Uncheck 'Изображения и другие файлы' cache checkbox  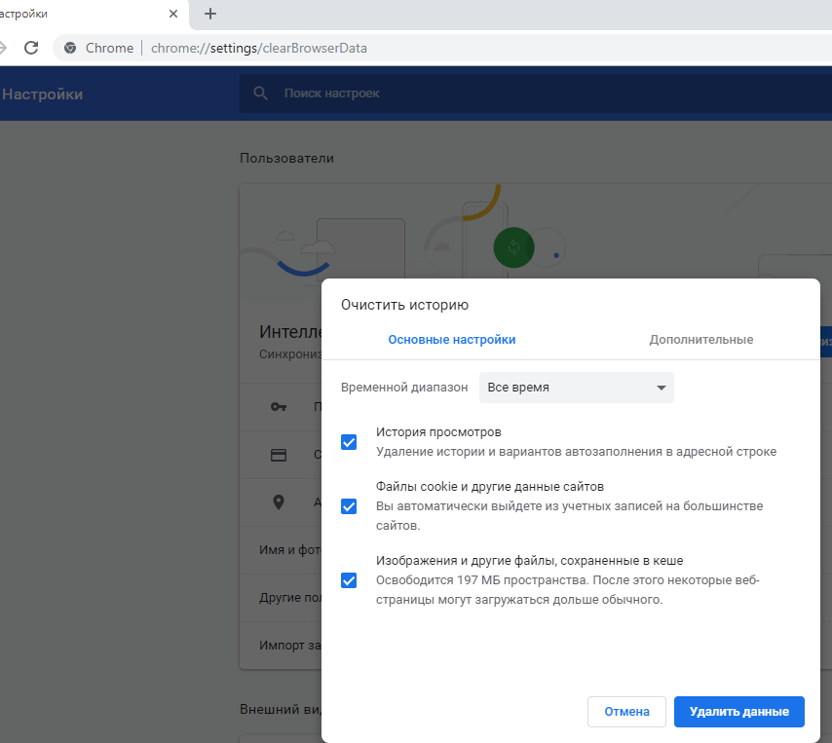pyautogui.click(x=349, y=580)
